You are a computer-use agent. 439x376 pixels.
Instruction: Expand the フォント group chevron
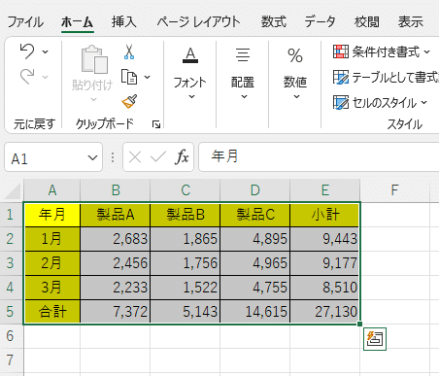tap(191, 96)
